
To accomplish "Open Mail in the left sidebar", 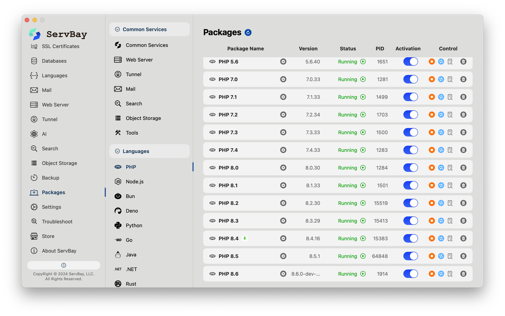I will 41,90.
